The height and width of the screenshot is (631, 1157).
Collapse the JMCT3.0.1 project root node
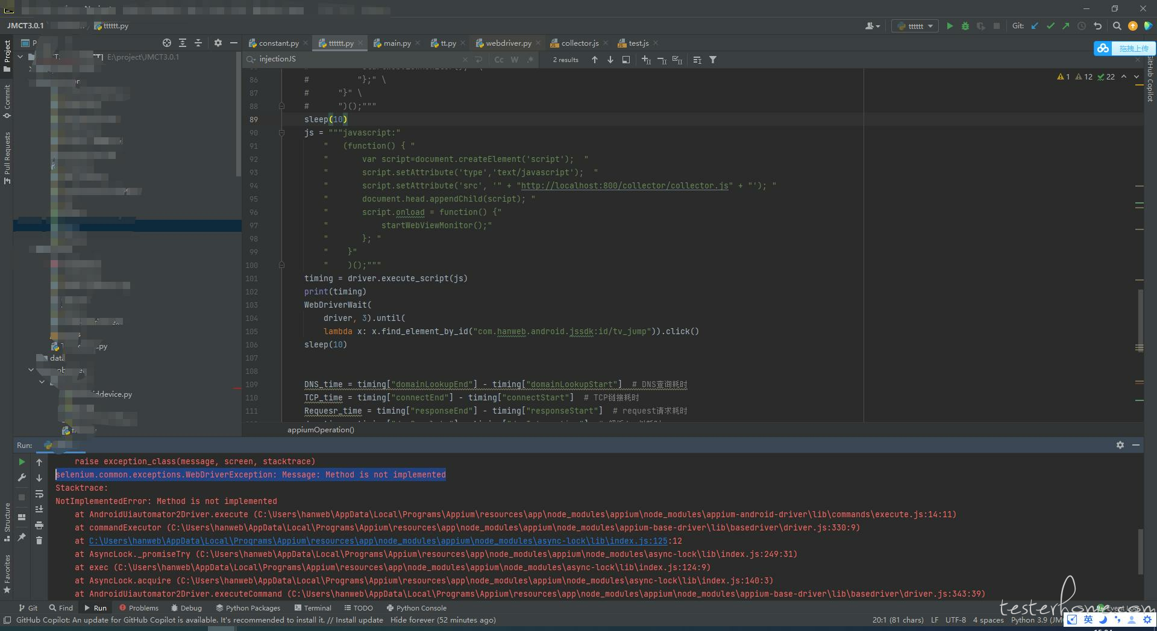21,57
